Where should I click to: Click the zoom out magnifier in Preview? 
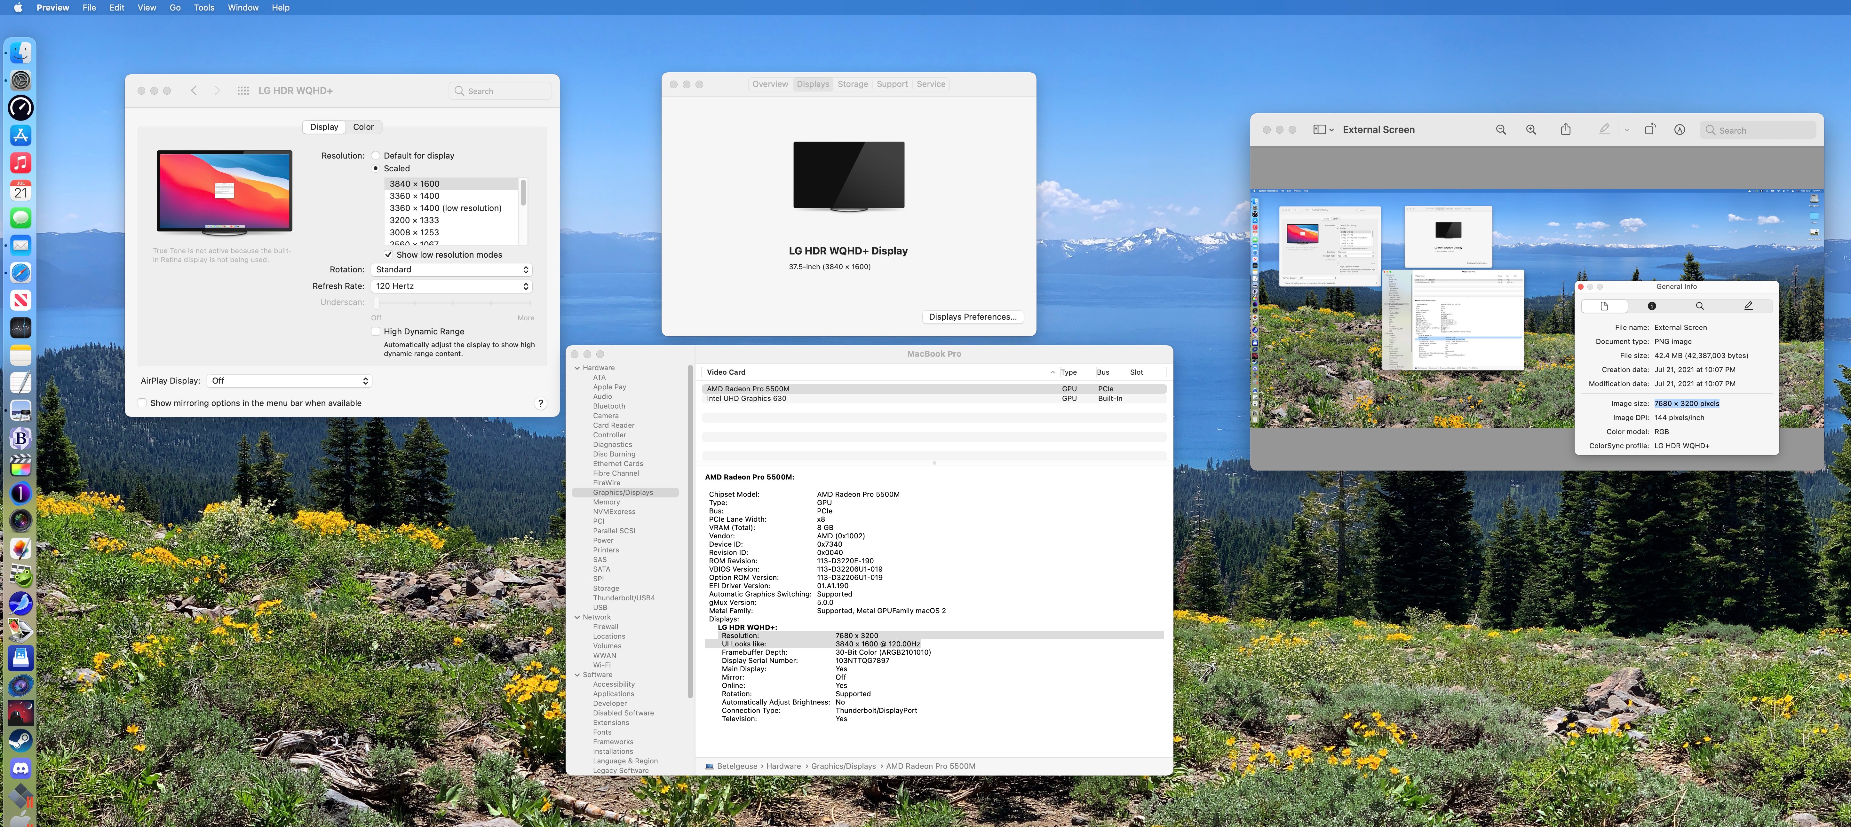coord(1500,130)
